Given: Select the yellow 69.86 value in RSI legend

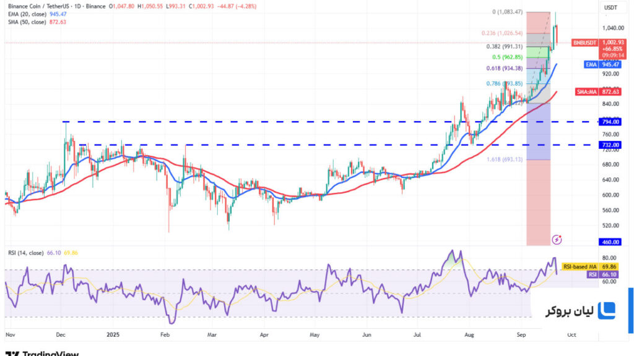Looking at the screenshot, I should (71, 253).
